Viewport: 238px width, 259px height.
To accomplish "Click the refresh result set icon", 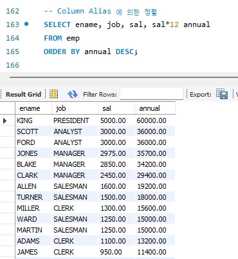I will pos(73,94).
